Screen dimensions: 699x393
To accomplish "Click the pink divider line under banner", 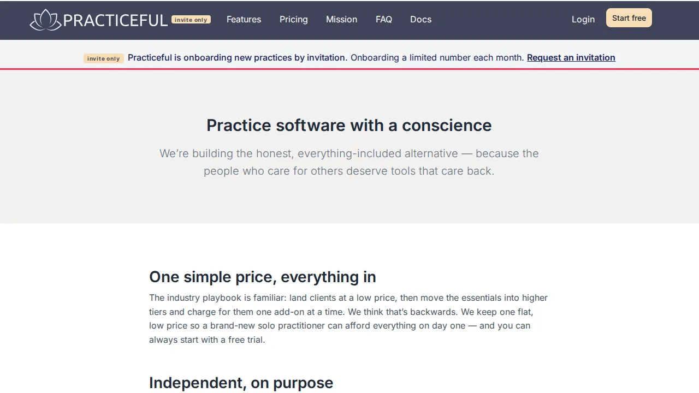I will point(349,69).
